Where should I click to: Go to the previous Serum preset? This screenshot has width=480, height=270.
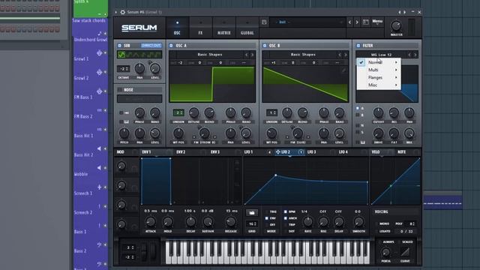(350, 22)
